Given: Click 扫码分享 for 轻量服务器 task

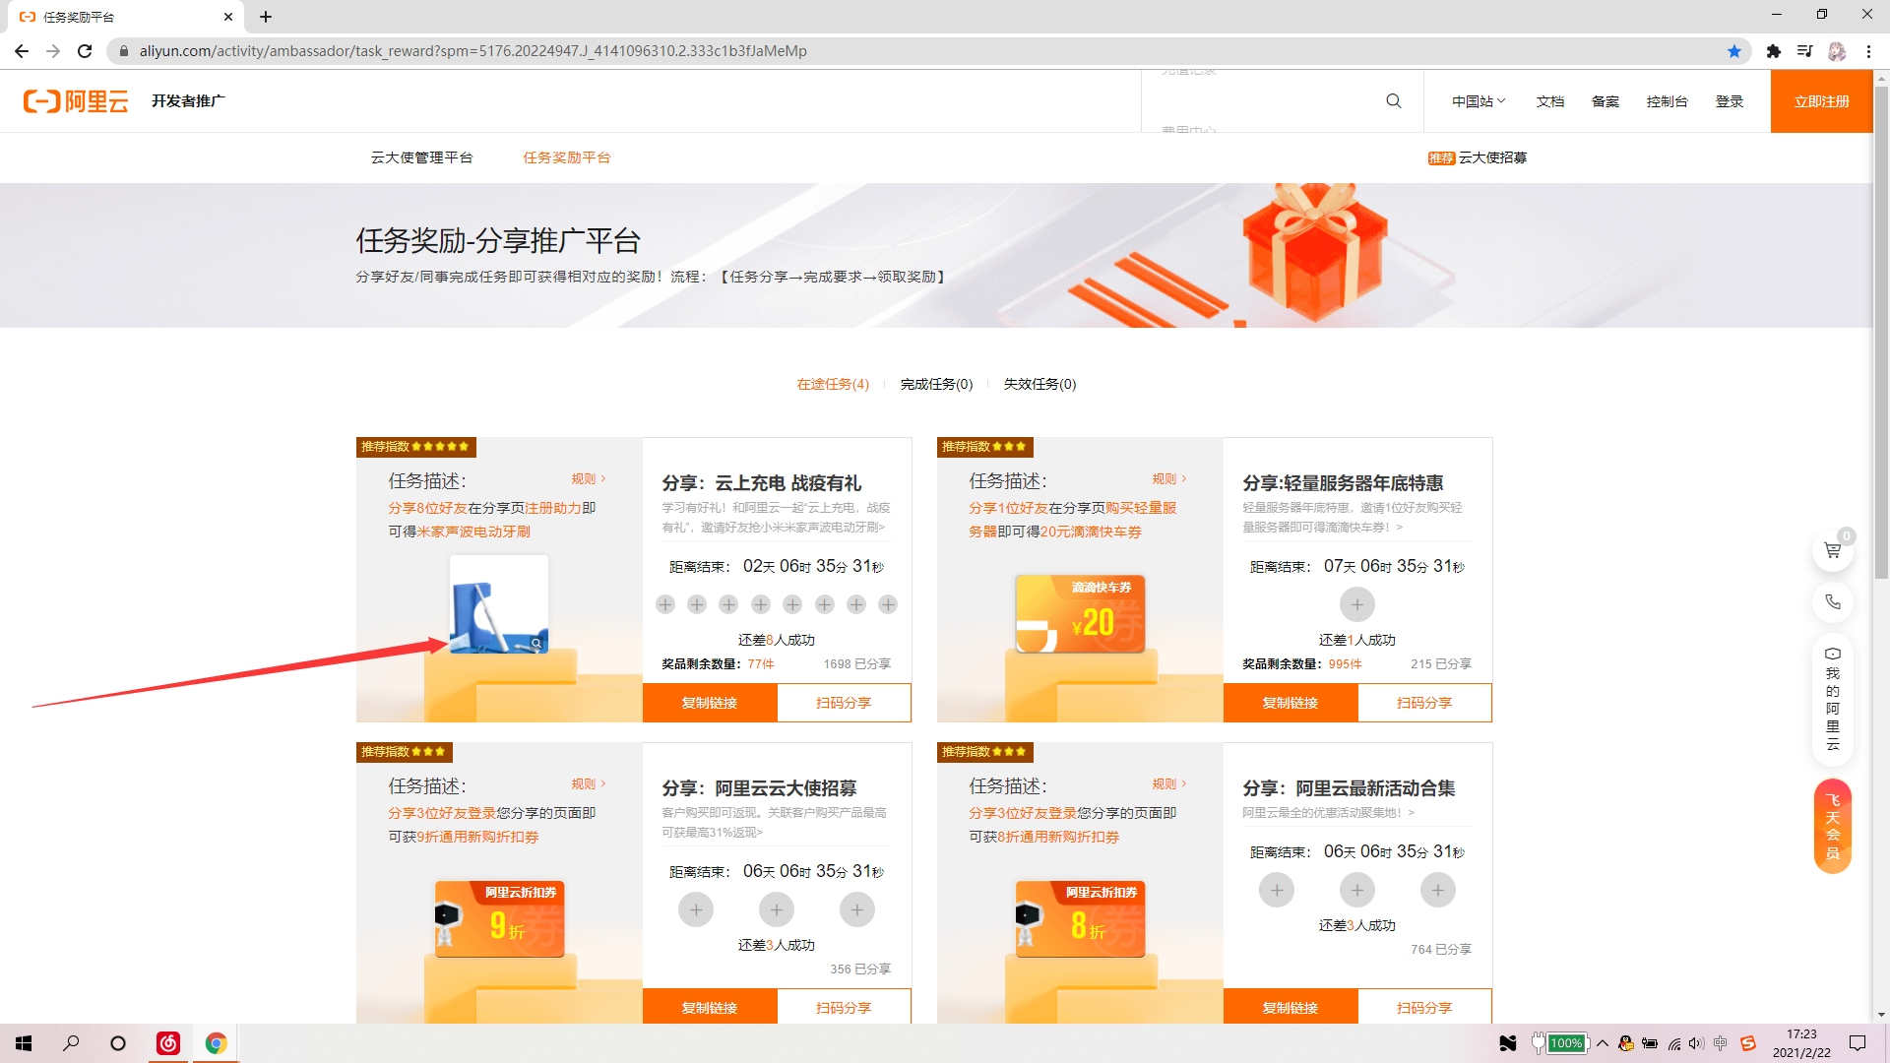Looking at the screenshot, I should (1424, 703).
